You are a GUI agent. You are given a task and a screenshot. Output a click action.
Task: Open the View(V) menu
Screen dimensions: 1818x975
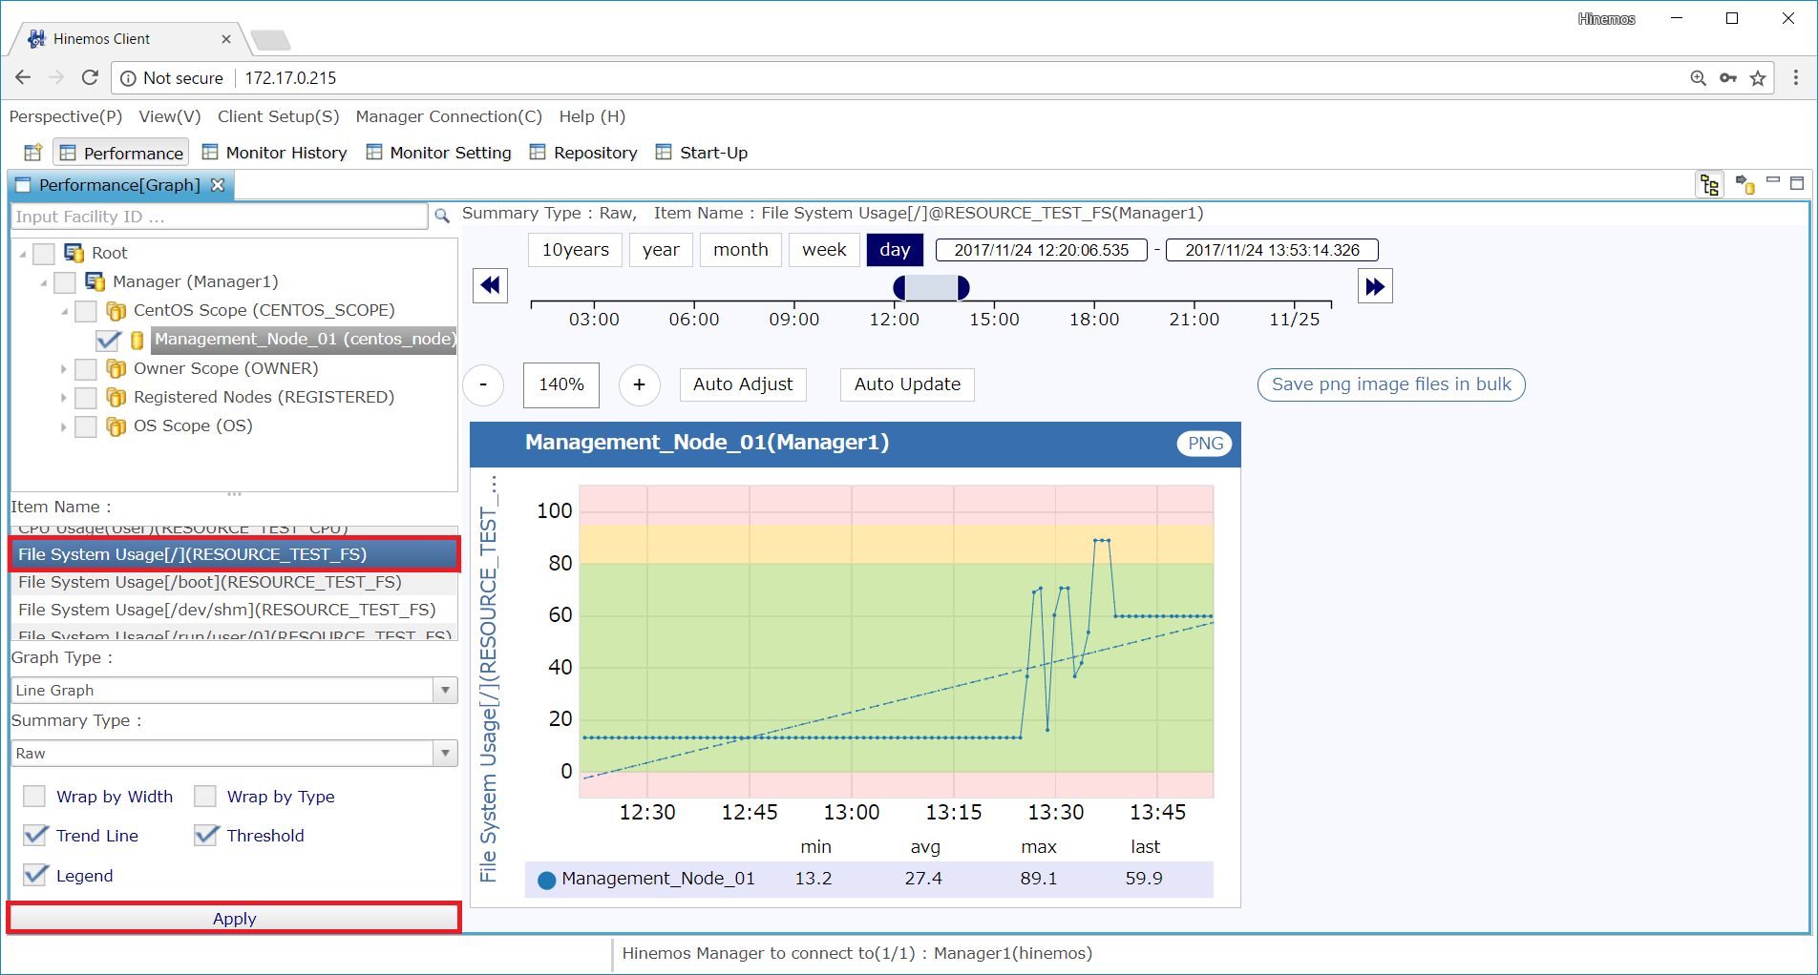[170, 116]
